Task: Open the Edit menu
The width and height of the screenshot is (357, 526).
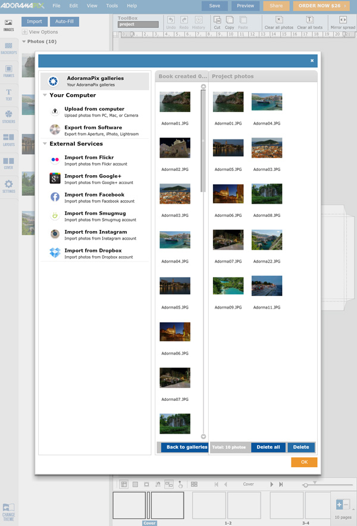Action: tap(73, 6)
